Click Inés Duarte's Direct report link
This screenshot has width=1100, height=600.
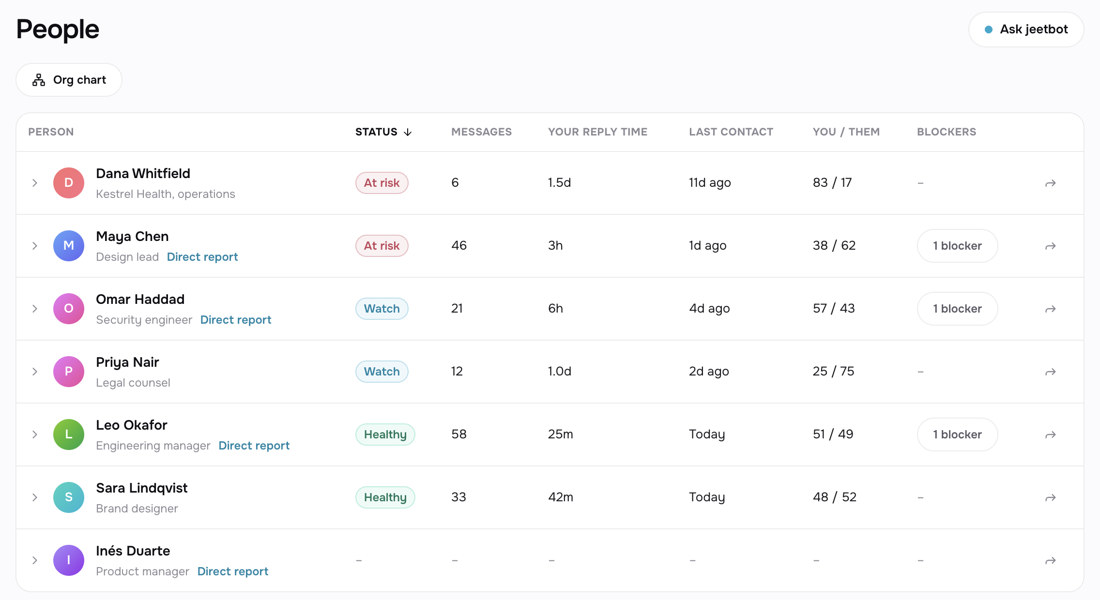point(233,571)
